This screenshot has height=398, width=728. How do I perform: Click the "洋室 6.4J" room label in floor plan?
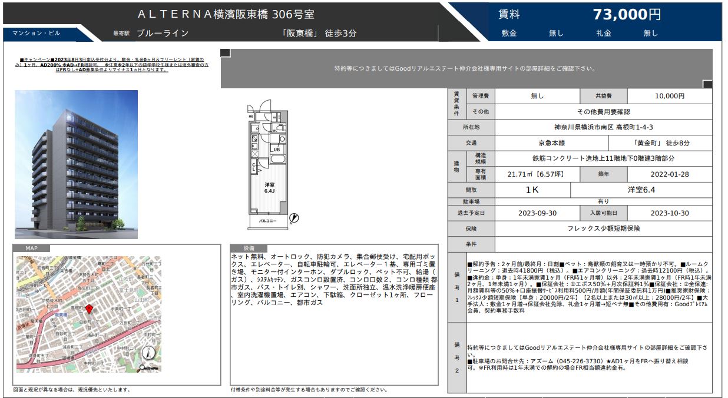coord(269,187)
